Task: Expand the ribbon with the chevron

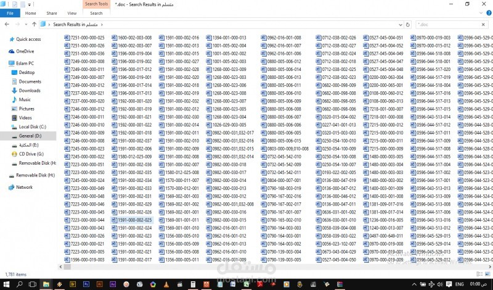Action: tap(481, 13)
